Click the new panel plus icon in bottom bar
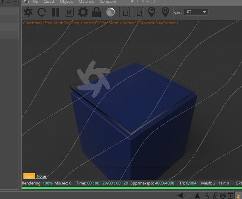Screen dimensions: 242x199 pos(230,196)
